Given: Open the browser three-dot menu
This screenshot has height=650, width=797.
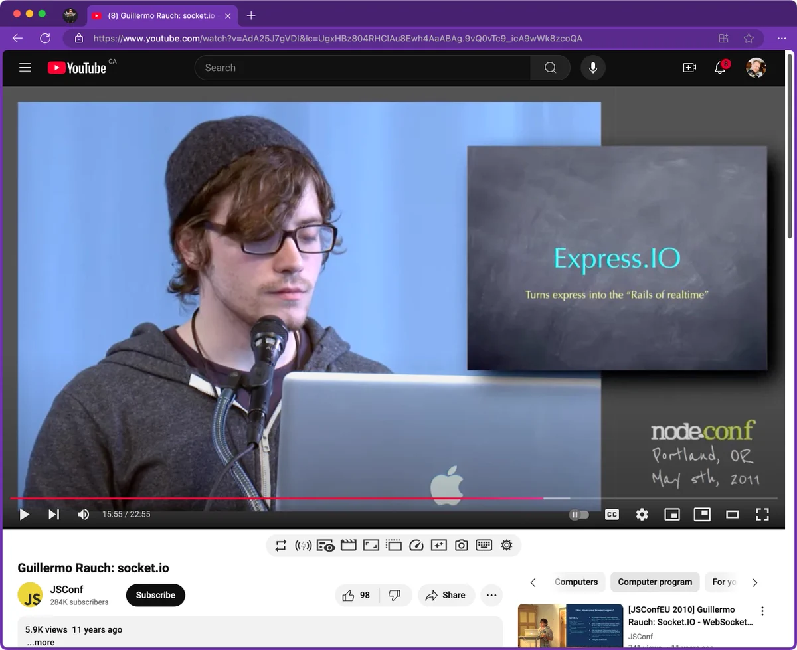Looking at the screenshot, I should (x=782, y=38).
